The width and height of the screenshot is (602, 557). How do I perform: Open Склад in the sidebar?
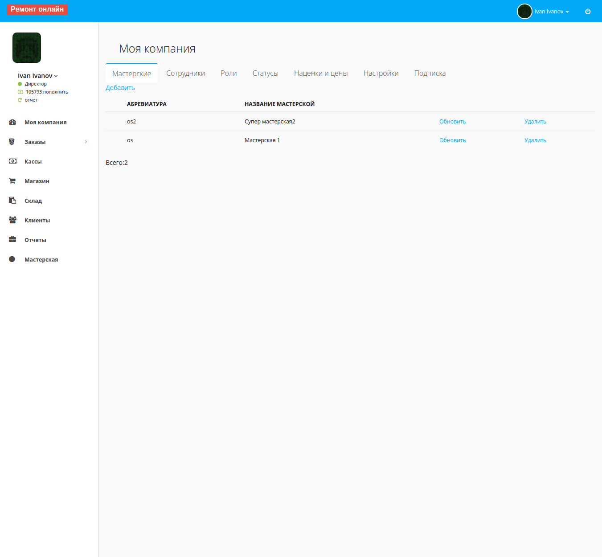(33, 201)
